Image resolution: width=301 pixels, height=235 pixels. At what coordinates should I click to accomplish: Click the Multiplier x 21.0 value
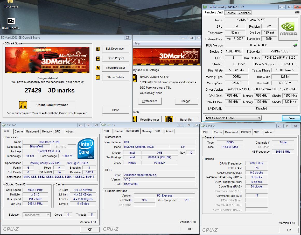click(35, 194)
